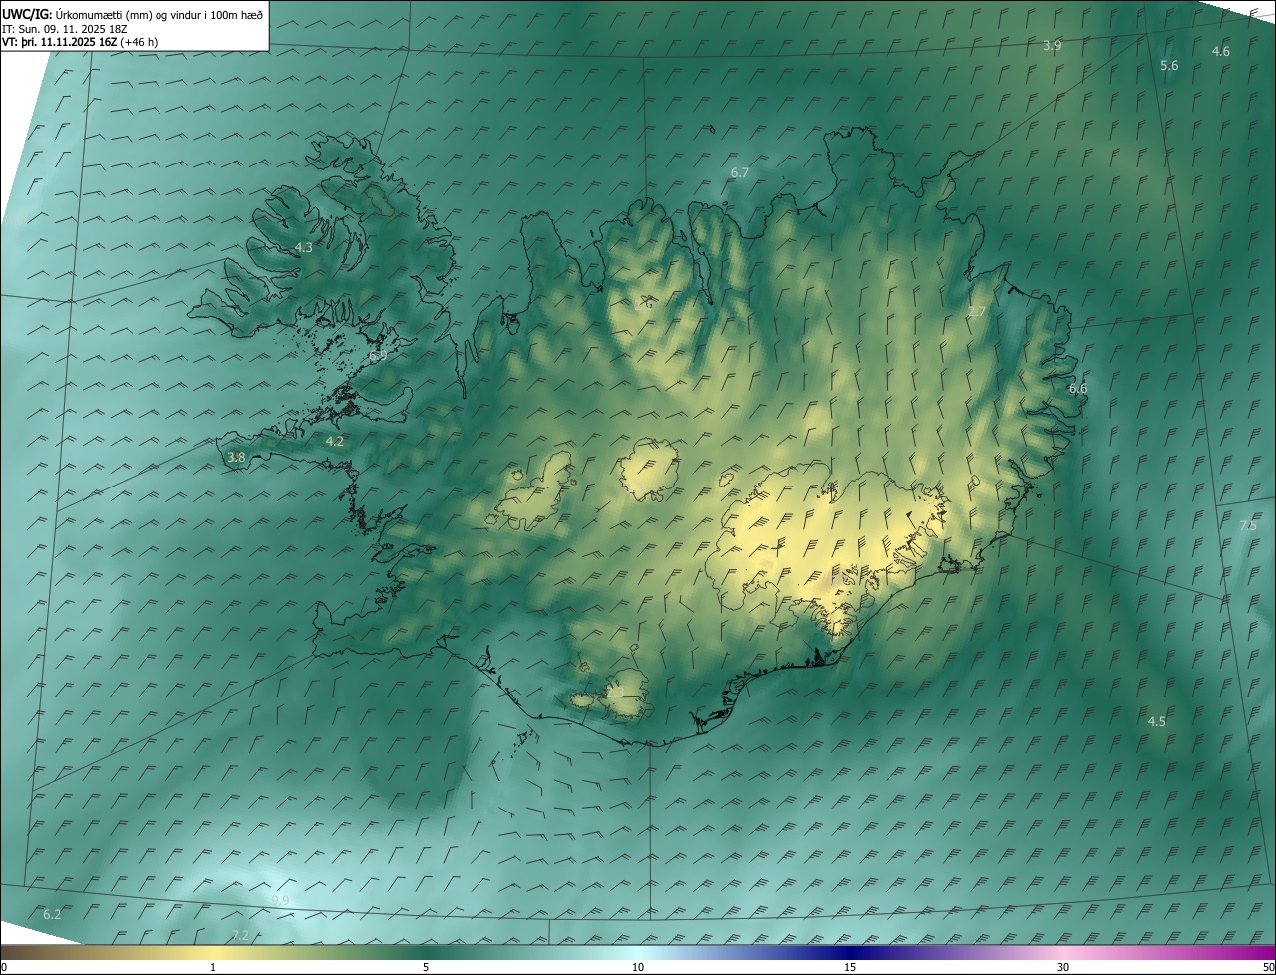Viewport: 1276px width, 975px height.
Task: Click the magenta end of the color bar
Action: [1256, 952]
